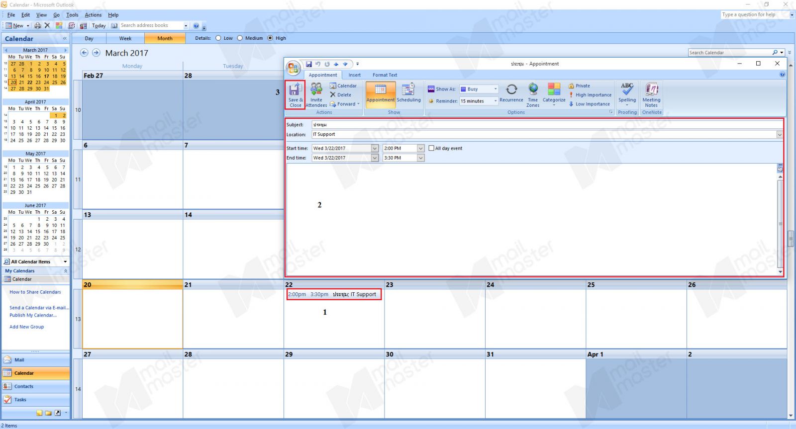The image size is (796, 429).
Task: Select Low details radio button
Action: click(218, 38)
